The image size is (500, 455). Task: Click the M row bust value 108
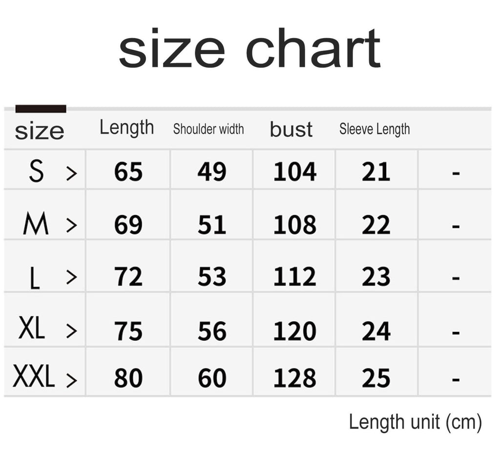[x=294, y=225]
